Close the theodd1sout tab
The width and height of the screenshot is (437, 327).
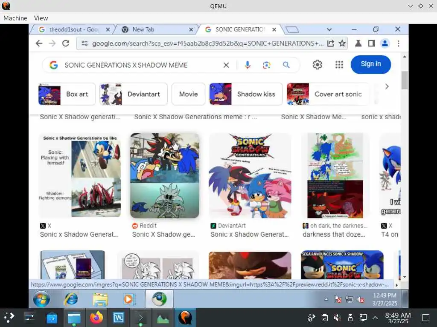click(x=108, y=29)
